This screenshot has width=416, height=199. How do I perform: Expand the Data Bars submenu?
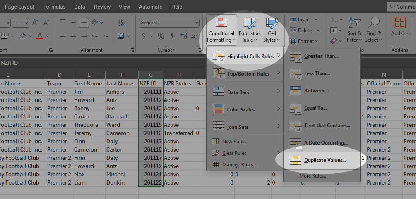click(x=245, y=92)
